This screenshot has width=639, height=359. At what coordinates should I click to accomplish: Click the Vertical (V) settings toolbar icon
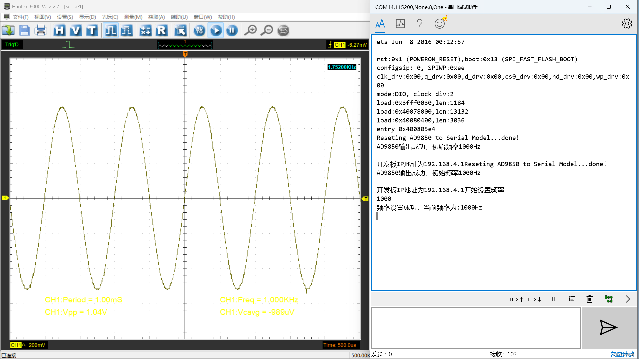[76, 31]
